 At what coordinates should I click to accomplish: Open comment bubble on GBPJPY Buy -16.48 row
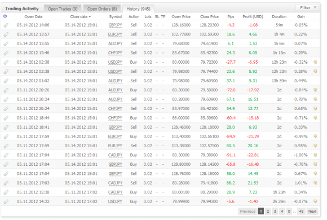point(315,164)
